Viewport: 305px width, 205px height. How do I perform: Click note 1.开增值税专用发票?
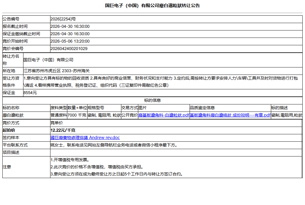[70, 160]
